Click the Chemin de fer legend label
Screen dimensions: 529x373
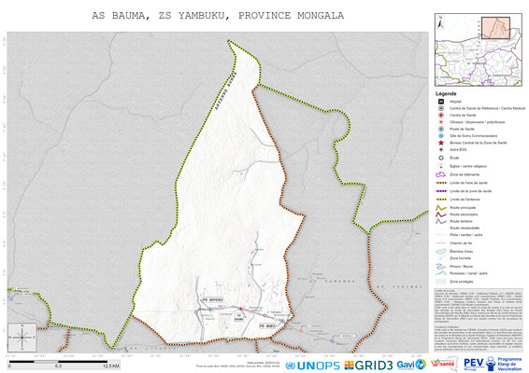(461, 243)
